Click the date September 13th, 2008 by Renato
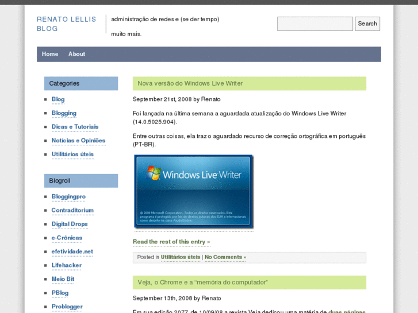Viewport: 418px width, 313px height. coord(177,298)
